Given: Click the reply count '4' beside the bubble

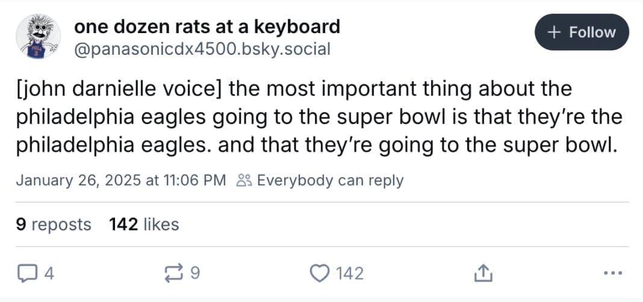Looking at the screenshot, I should (x=49, y=274).
